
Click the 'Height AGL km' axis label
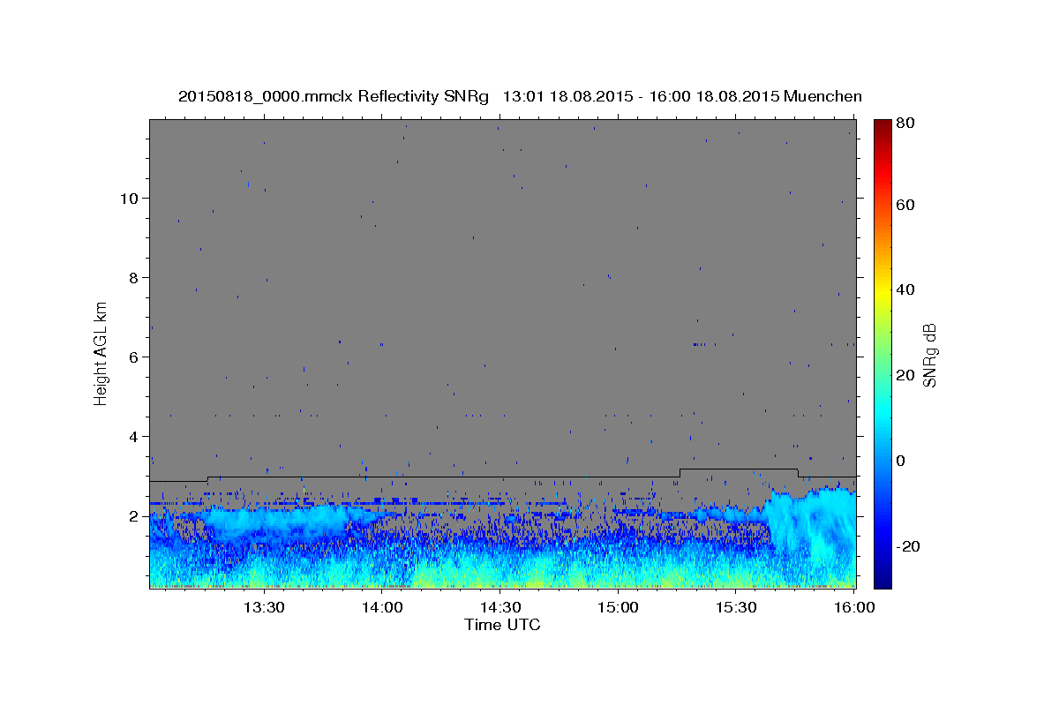(101, 353)
